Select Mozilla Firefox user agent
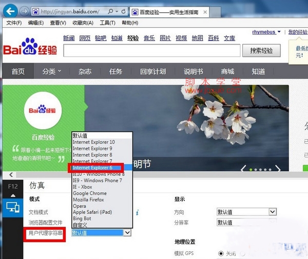This screenshot has height=259, width=308. [102, 200]
